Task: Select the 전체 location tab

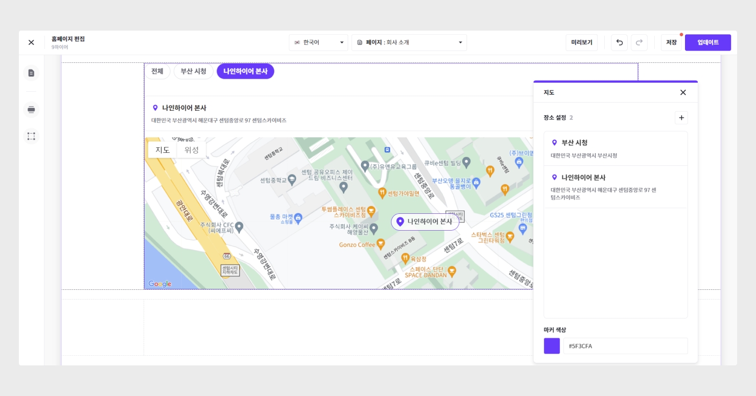Action: [x=157, y=71]
